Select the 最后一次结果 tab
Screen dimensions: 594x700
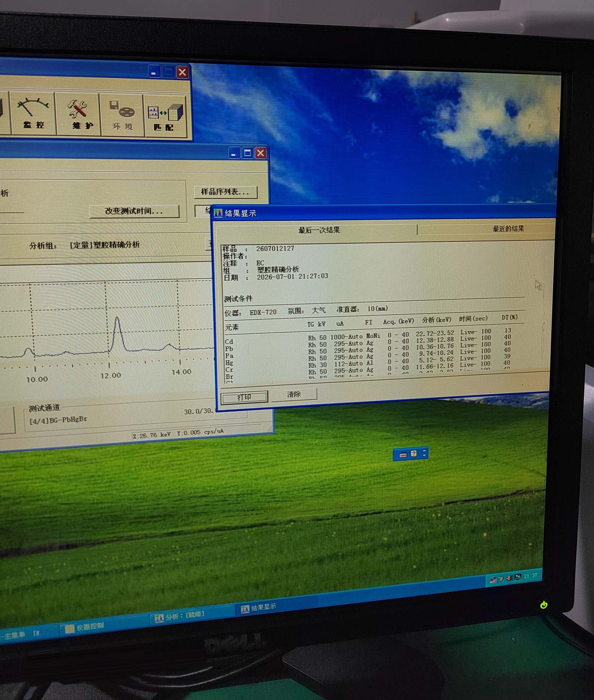click(319, 230)
